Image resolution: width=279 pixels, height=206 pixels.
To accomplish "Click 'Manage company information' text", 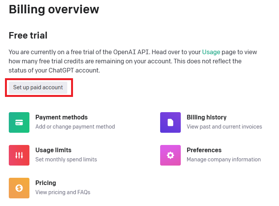I will 224,159.
